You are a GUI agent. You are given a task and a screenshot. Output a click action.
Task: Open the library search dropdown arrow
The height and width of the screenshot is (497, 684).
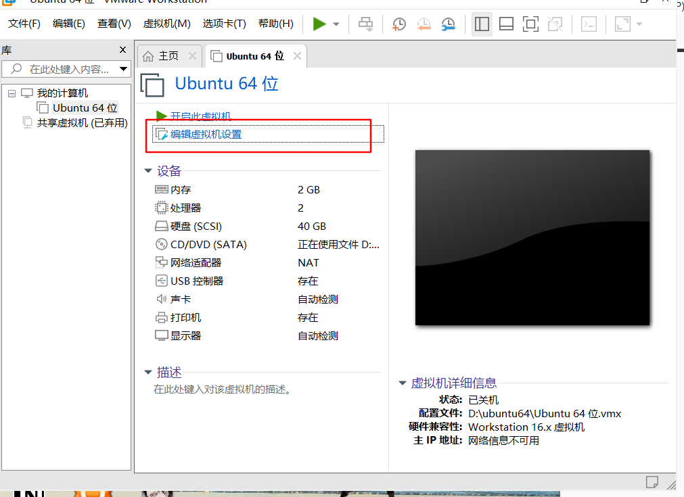click(123, 69)
